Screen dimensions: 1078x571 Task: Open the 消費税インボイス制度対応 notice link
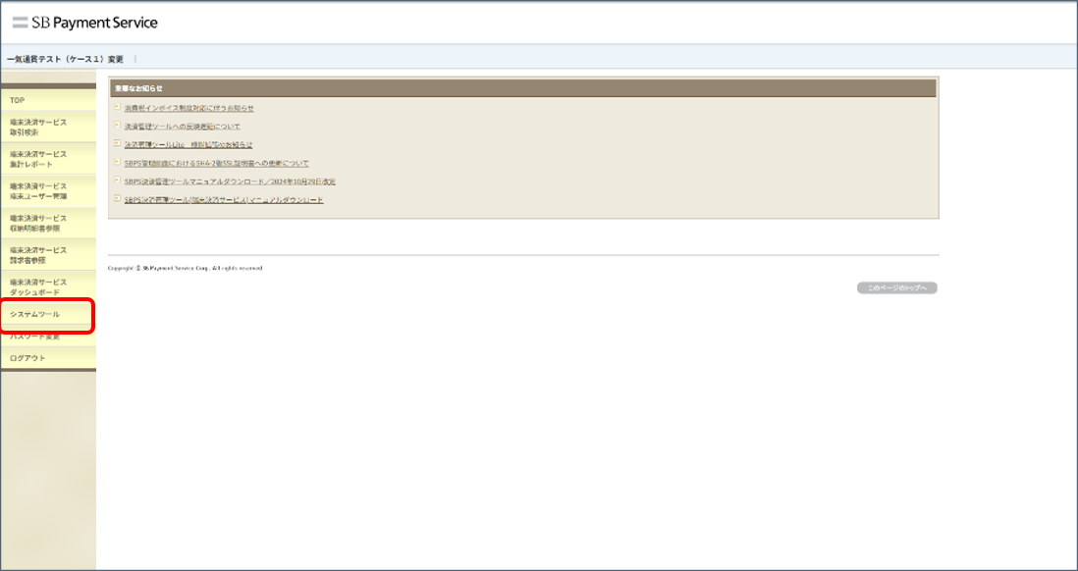point(189,108)
